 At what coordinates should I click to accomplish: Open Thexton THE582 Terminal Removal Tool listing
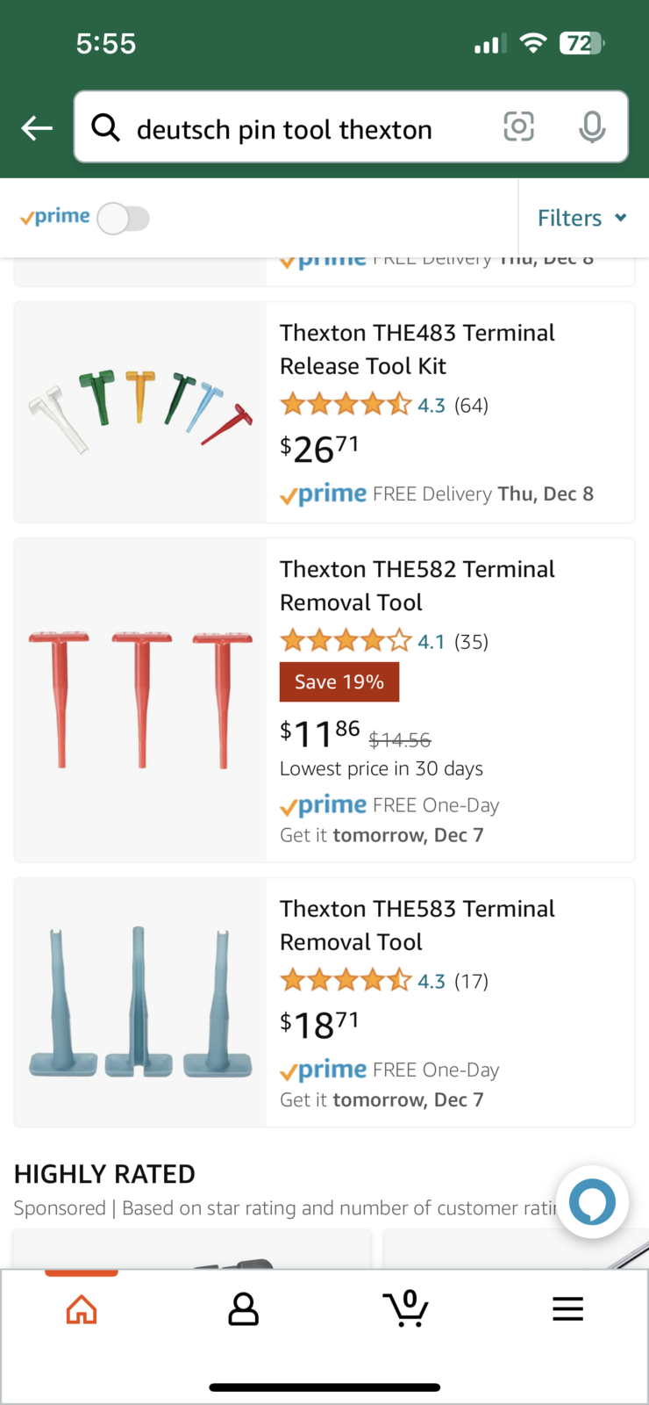[417, 585]
